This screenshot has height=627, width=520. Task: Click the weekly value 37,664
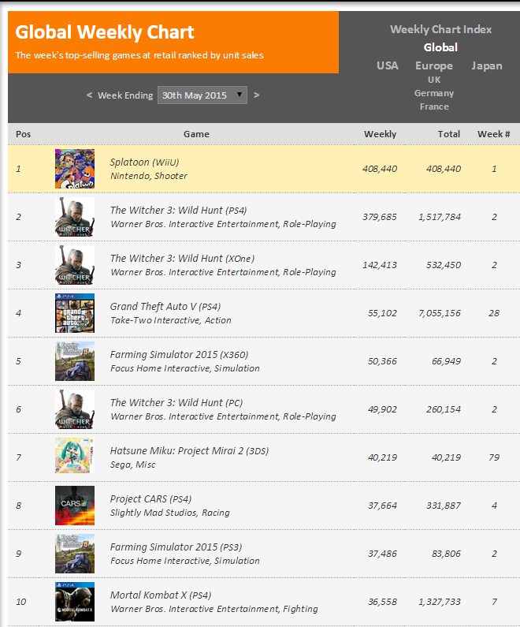382,506
